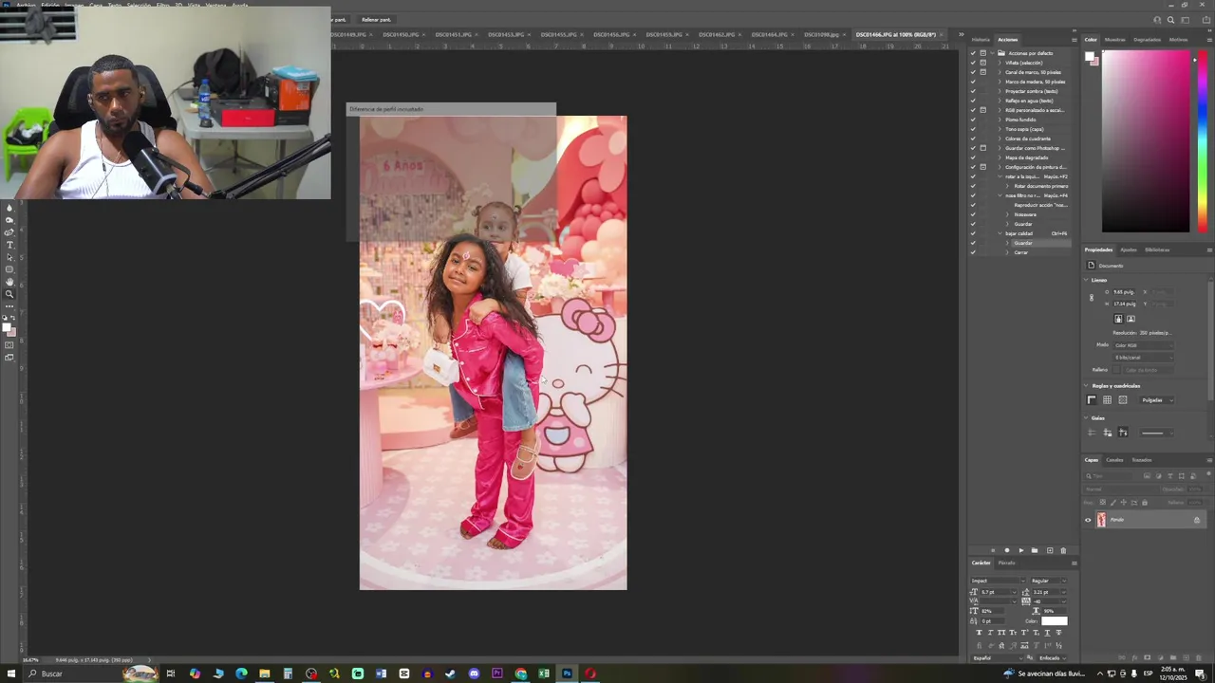
Task: Toggle checkmark for Acciones por defecto set
Action: [x=973, y=53]
